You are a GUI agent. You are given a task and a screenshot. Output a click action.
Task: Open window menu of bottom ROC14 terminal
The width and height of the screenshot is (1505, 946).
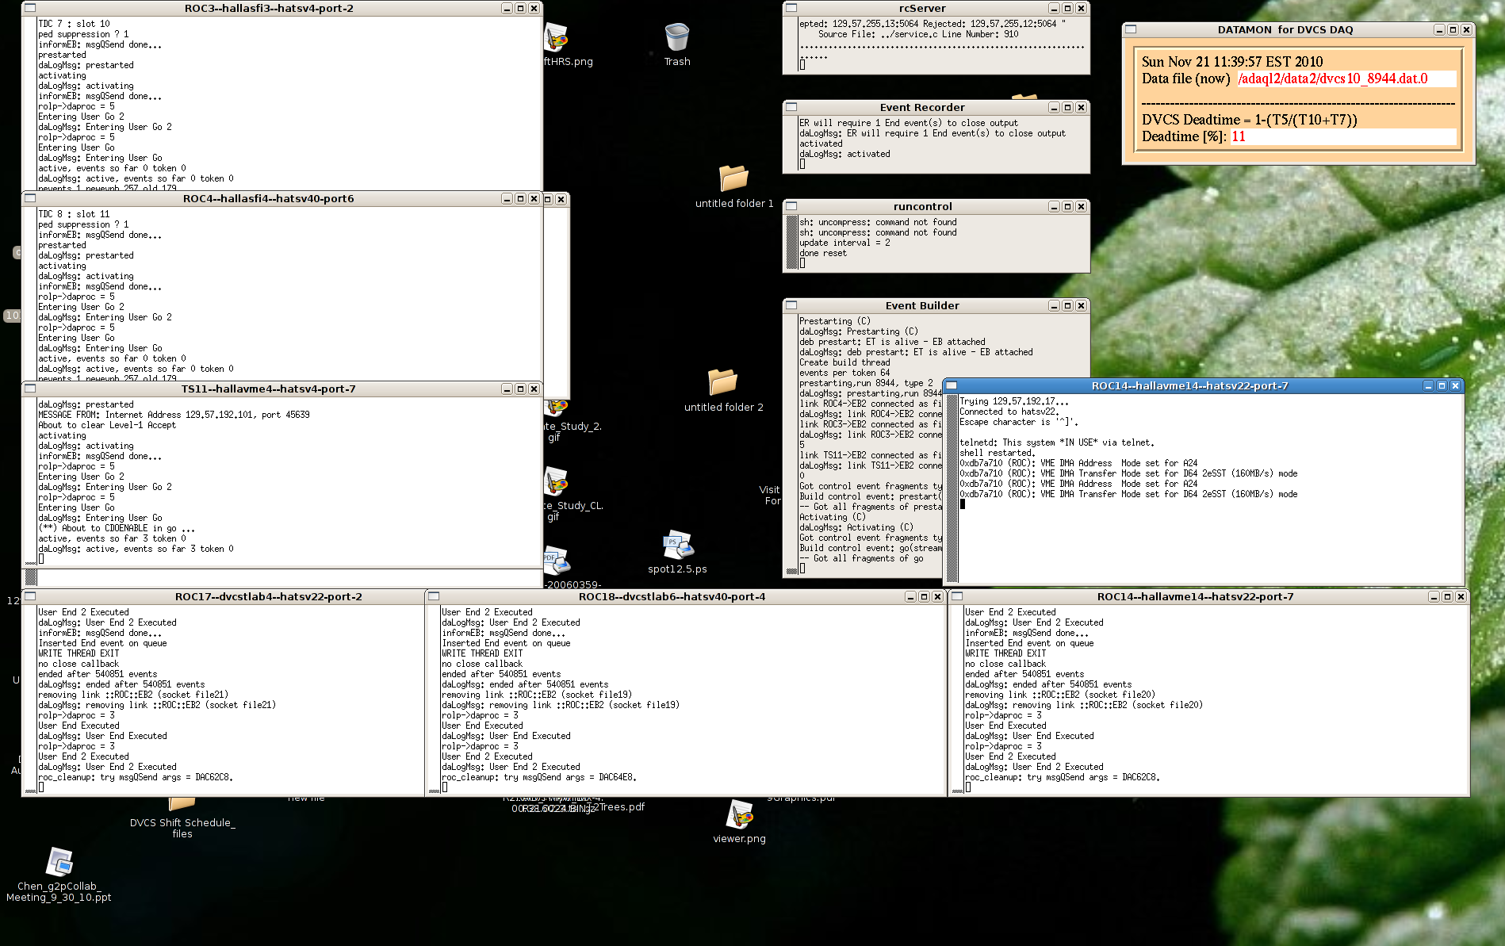(957, 596)
